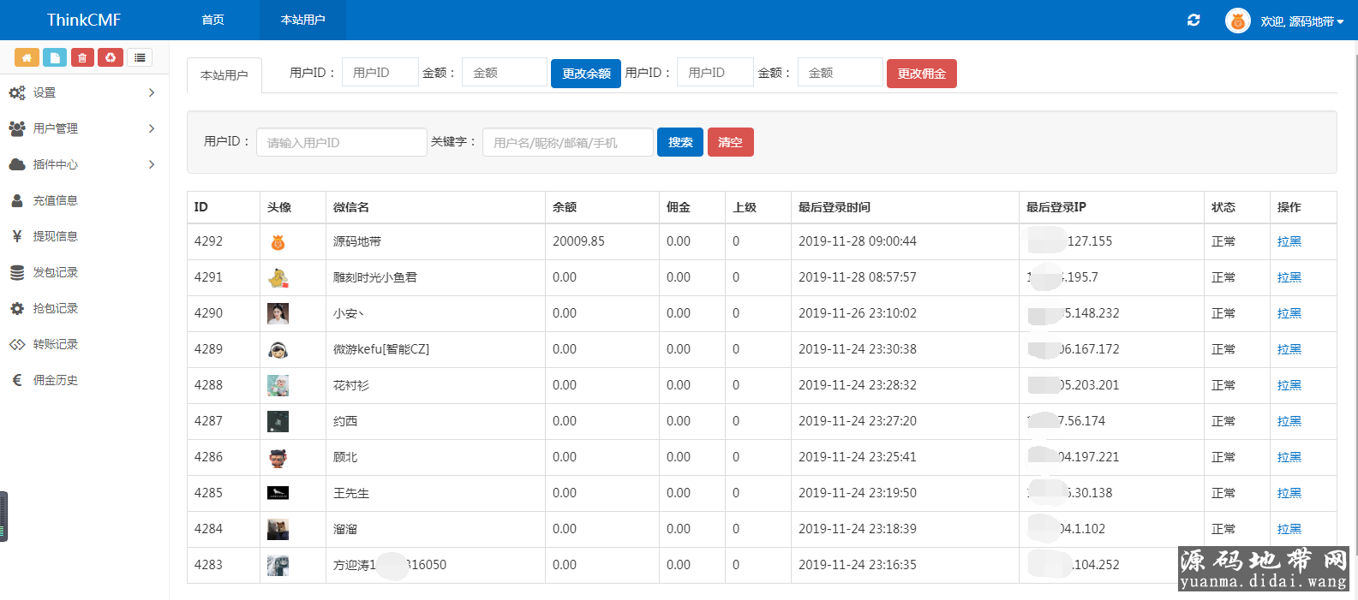Click the 清空 button
Image resolution: width=1358 pixels, height=600 pixels.
pyautogui.click(x=730, y=142)
